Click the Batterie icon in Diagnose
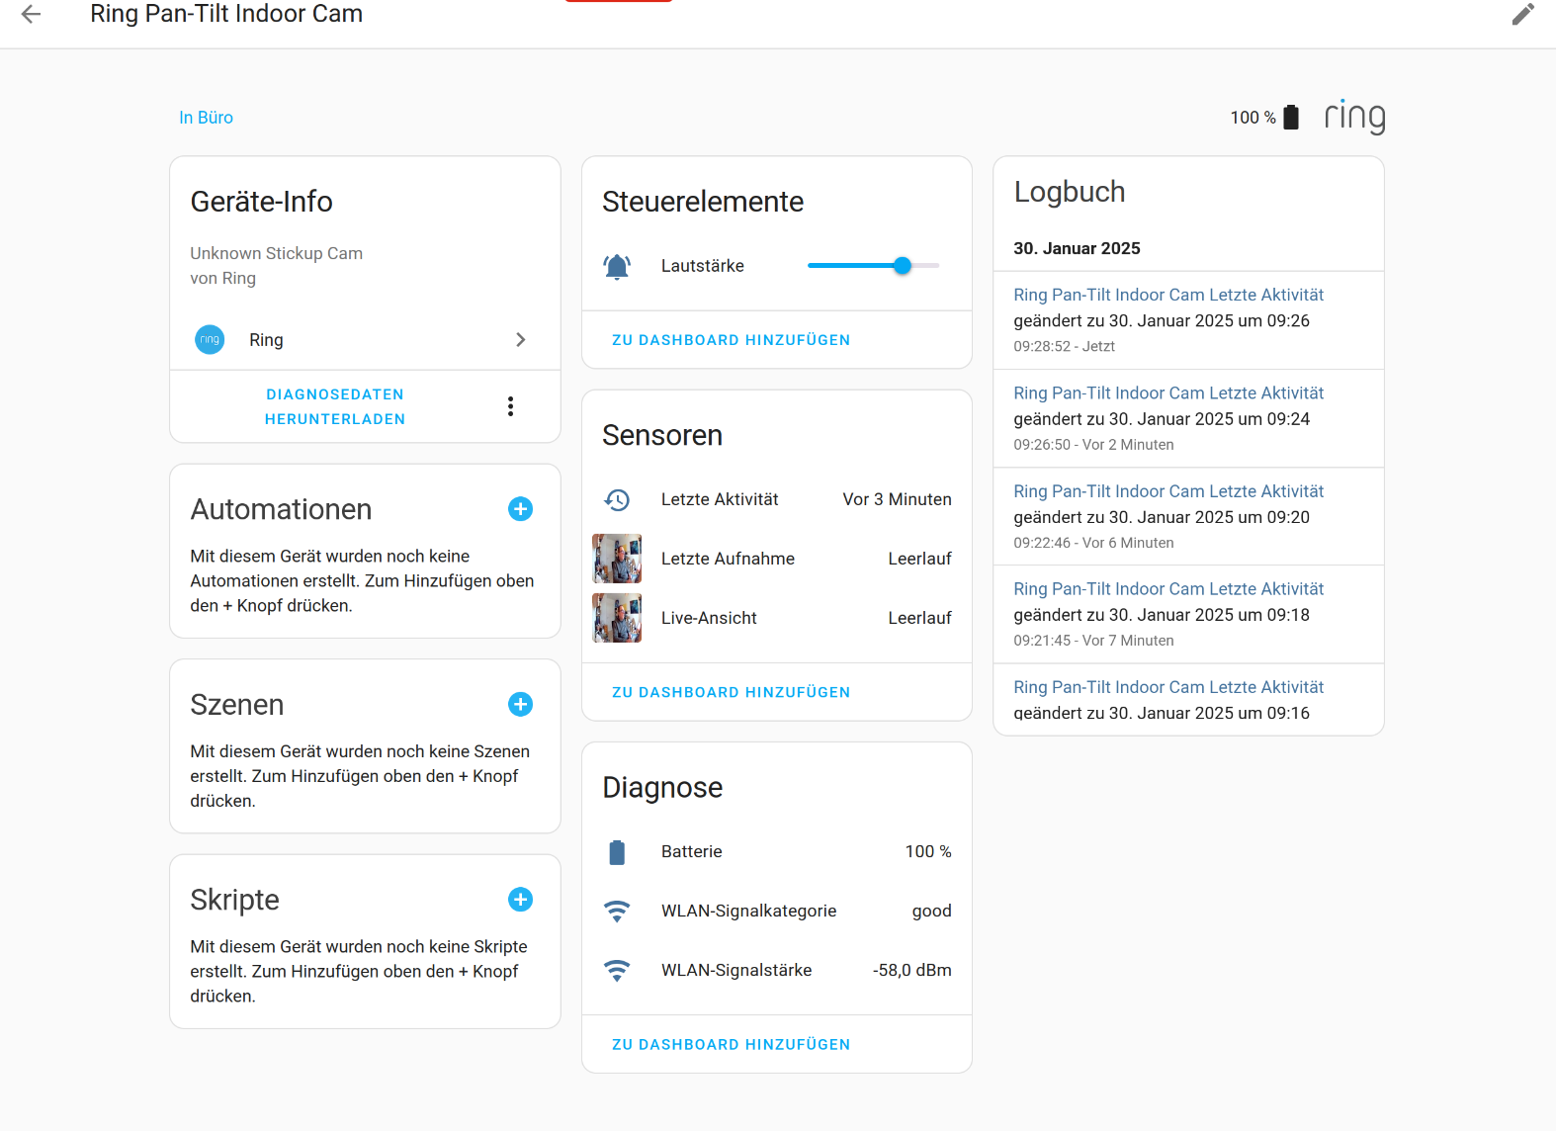 coord(617,851)
